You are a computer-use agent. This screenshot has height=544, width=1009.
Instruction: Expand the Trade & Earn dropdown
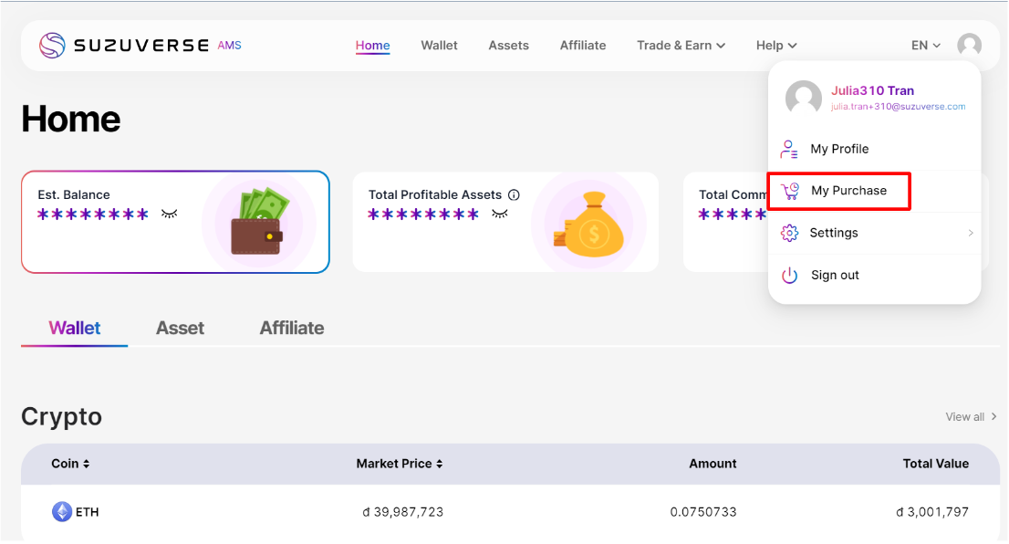(681, 46)
